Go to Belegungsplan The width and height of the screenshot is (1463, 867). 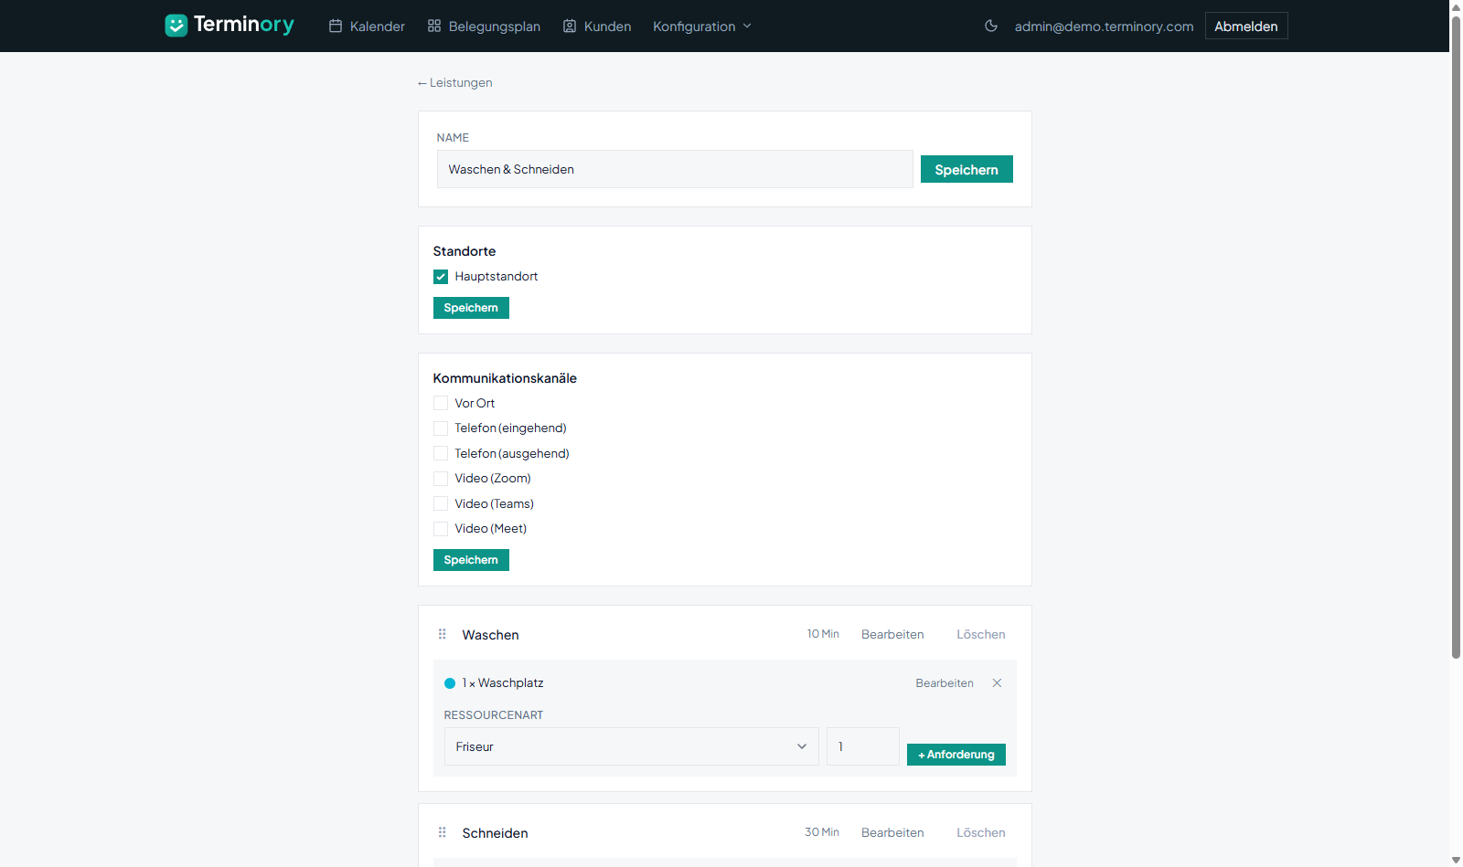pyautogui.click(x=484, y=26)
